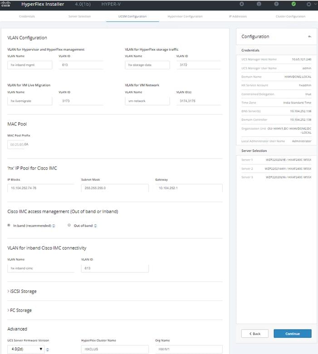The width and height of the screenshot is (318, 354).
Task: Click the green status checkmark icon
Action: 294,4
